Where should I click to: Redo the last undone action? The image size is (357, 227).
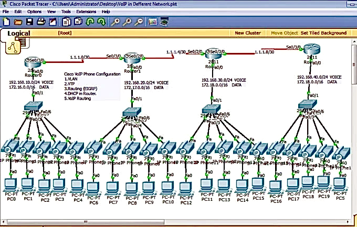[x=101, y=22]
